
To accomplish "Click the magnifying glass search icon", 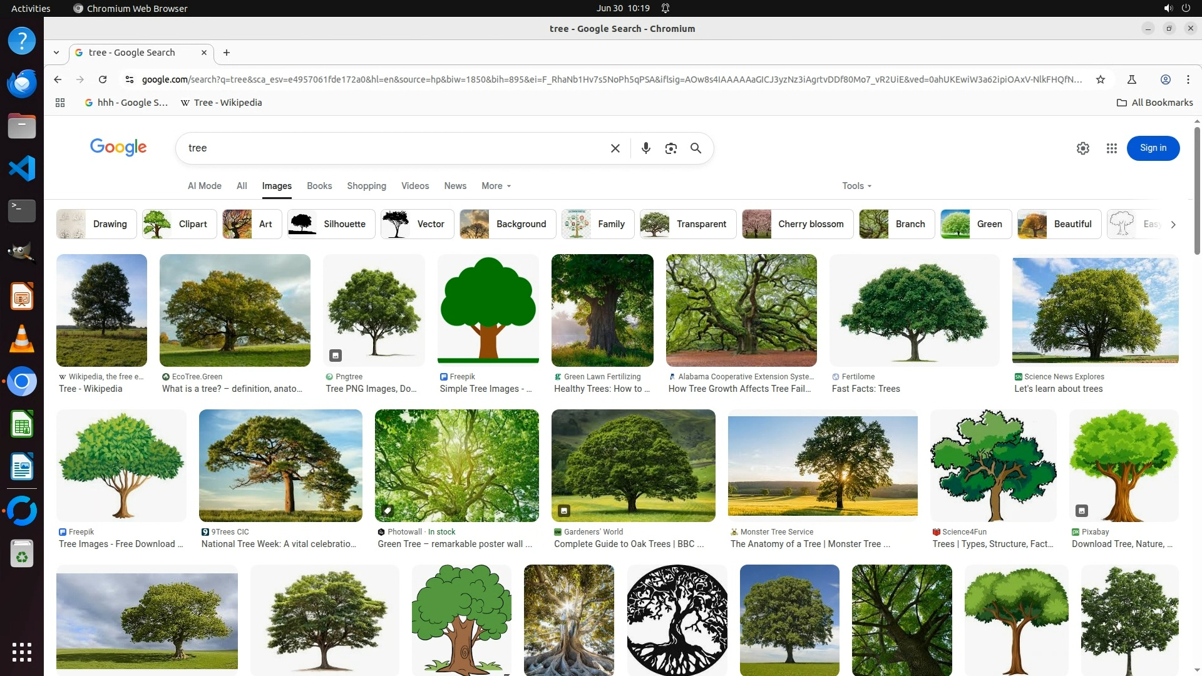I will pyautogui.click(x=696, y=148).
